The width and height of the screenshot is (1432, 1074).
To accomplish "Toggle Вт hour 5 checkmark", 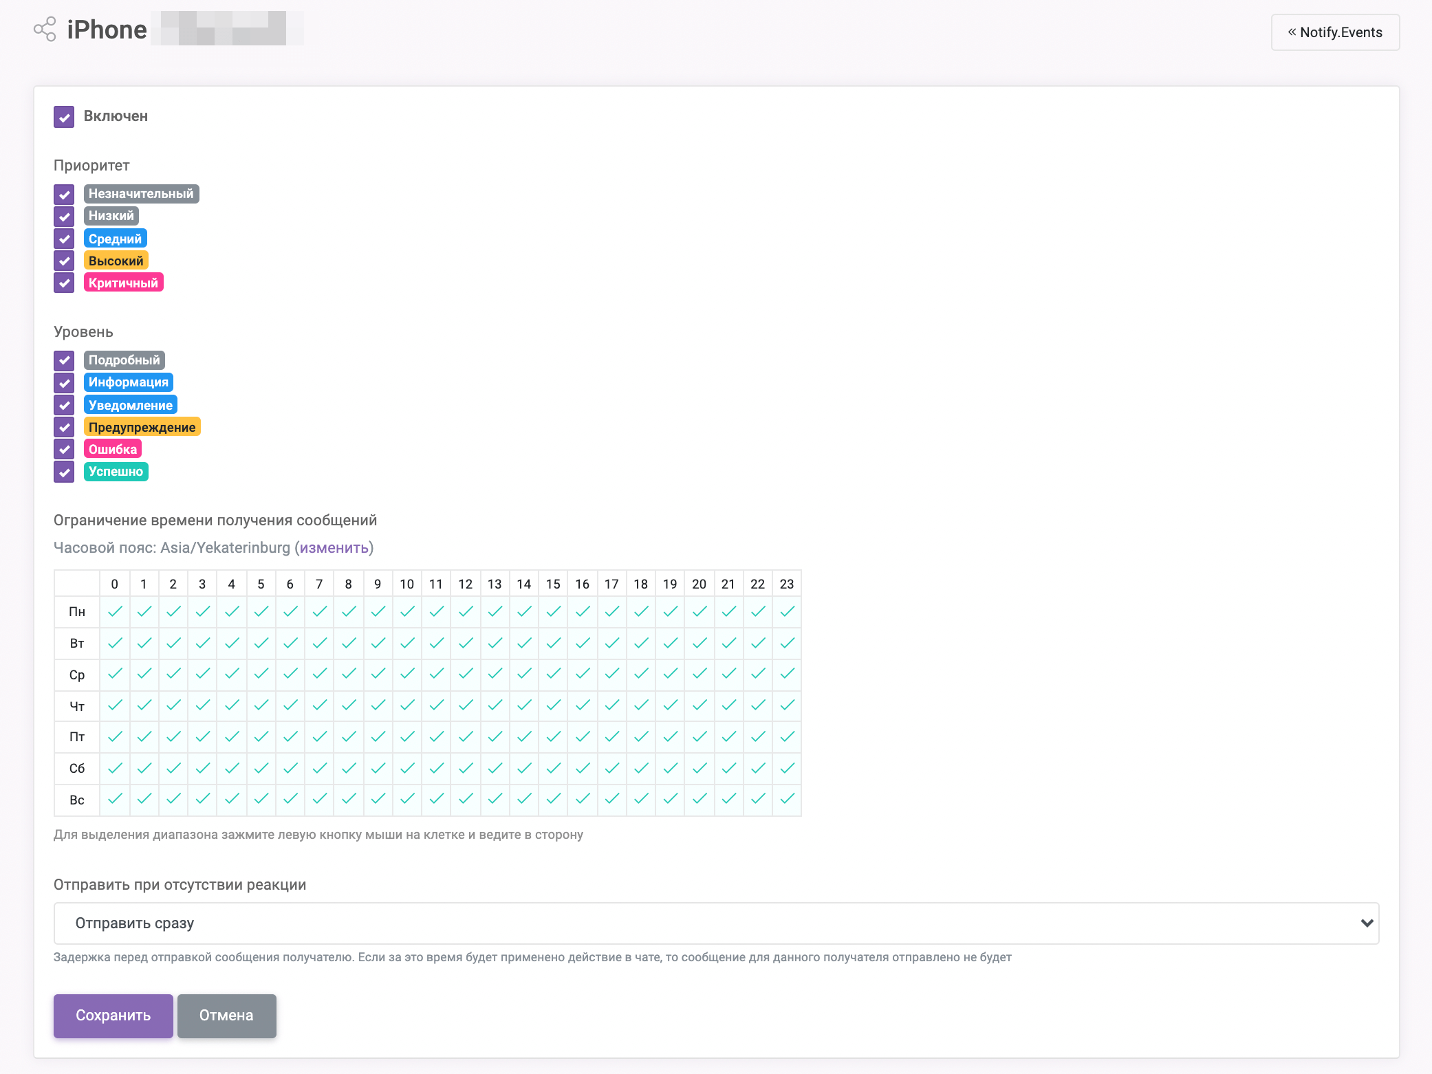I will [261, 643].
